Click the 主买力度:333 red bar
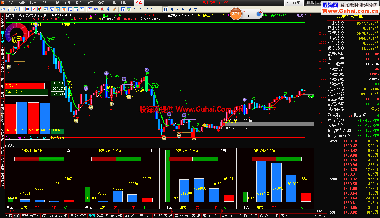380x218 pixels. pyautogui.click(x=25, y=86)
